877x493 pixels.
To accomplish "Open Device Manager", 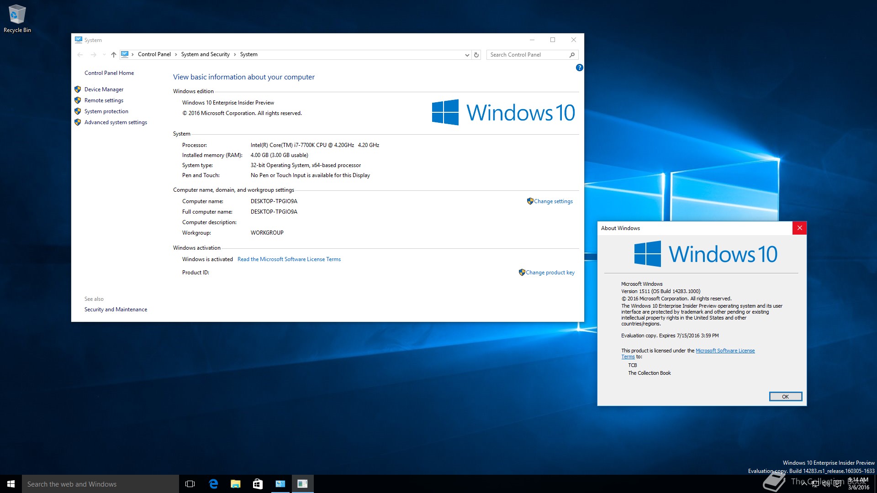I will pos(104,89).
